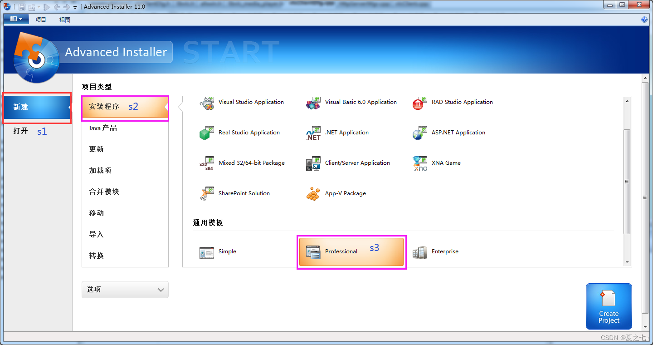
Task: Click the template list scrollbar thumb
Action: tap(627, 182)
